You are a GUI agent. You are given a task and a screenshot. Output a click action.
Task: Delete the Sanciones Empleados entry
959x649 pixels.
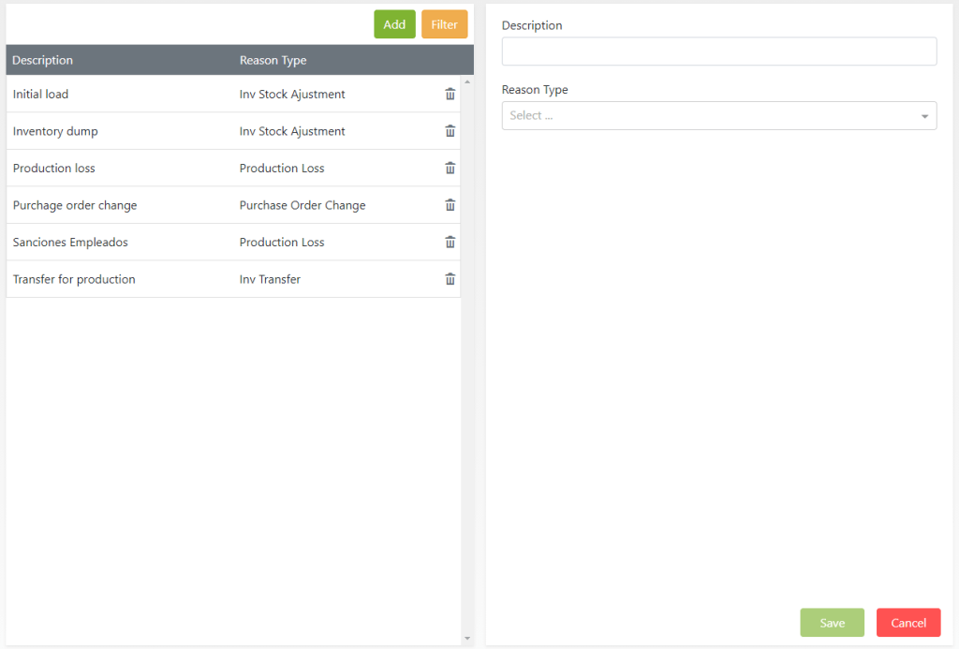coord(450,243)
